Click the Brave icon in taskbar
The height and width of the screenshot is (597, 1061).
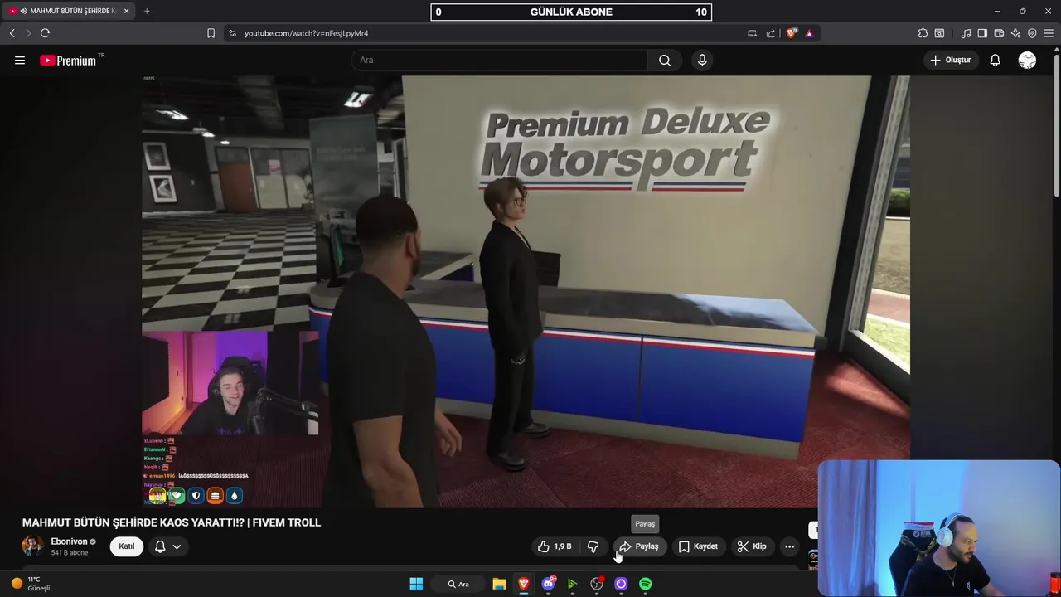pos(523,584)
